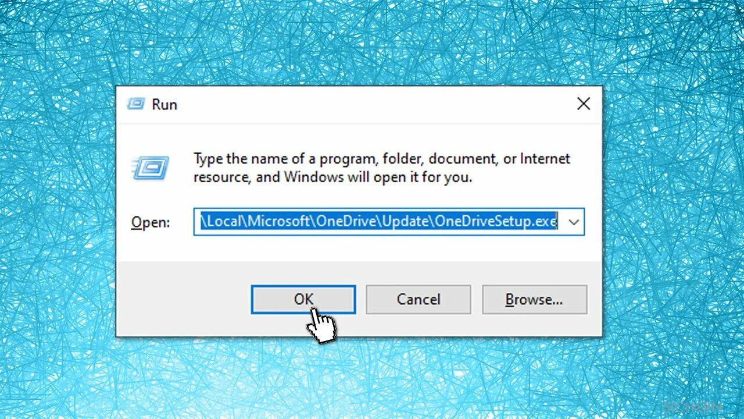This screenshot has height=419, width=744.
Task: Click the Cancel button
Action: [x=418, y=300]
